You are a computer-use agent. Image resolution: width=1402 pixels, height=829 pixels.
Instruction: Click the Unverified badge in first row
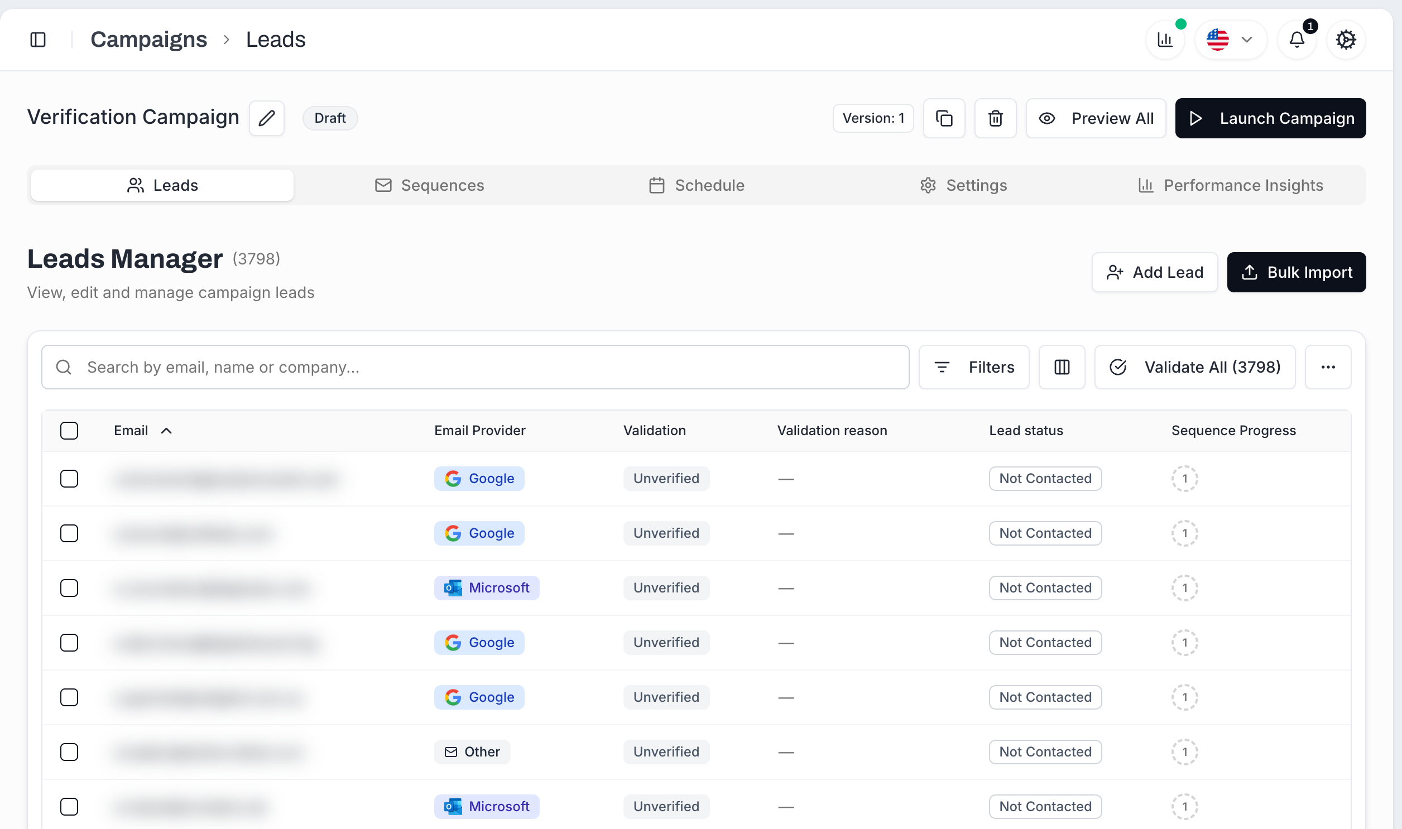click(x=666, y=479)
